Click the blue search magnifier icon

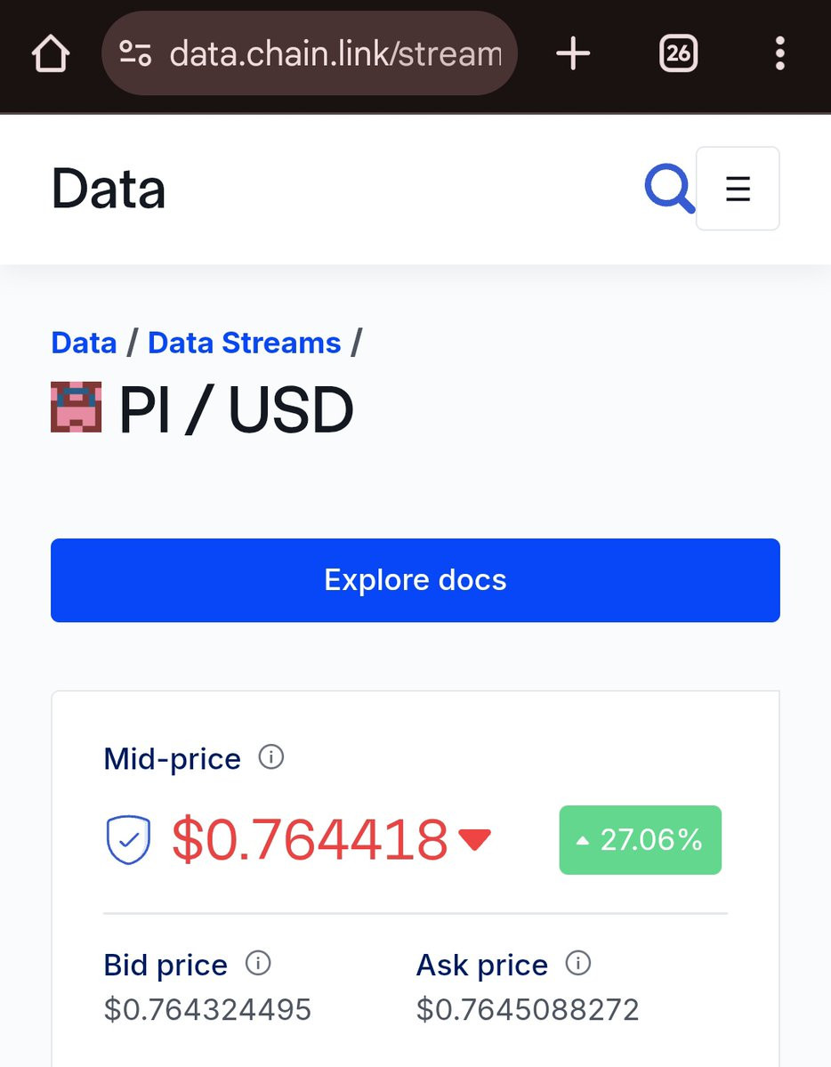[670, 189]
